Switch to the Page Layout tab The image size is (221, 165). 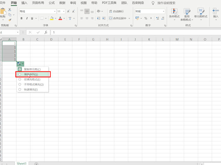(x=38, y=3)
